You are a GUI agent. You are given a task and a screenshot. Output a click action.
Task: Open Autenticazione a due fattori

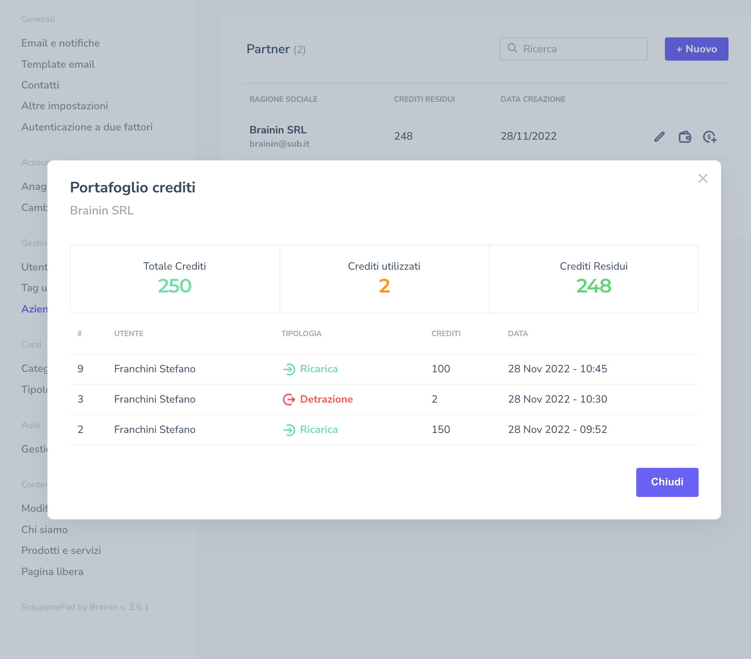[87, 127]
